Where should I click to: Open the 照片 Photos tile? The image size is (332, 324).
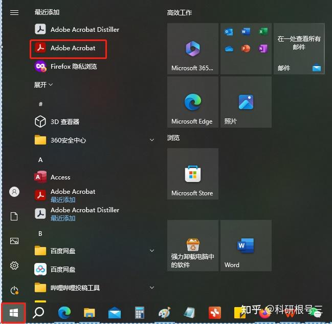246,102
